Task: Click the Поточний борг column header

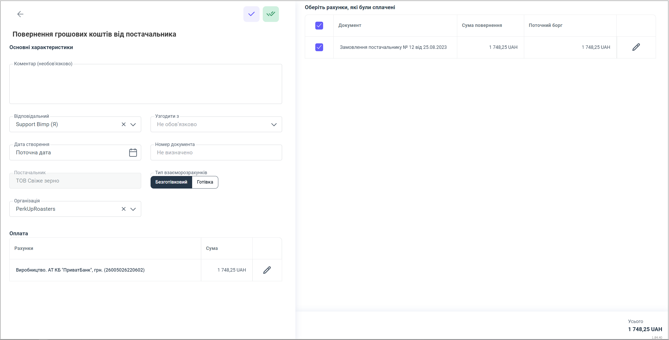Action: 545,25
